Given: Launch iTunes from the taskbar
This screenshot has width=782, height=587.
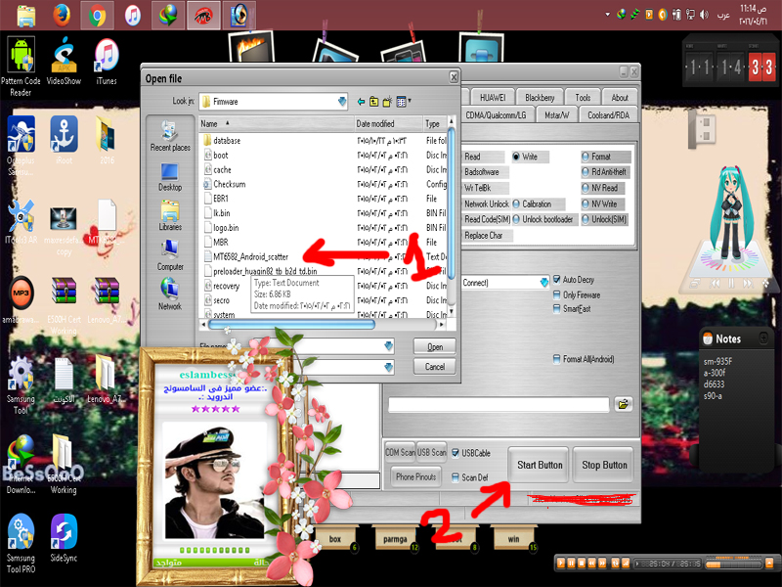Looking at the screenshot, I should [x=132, y=16].
